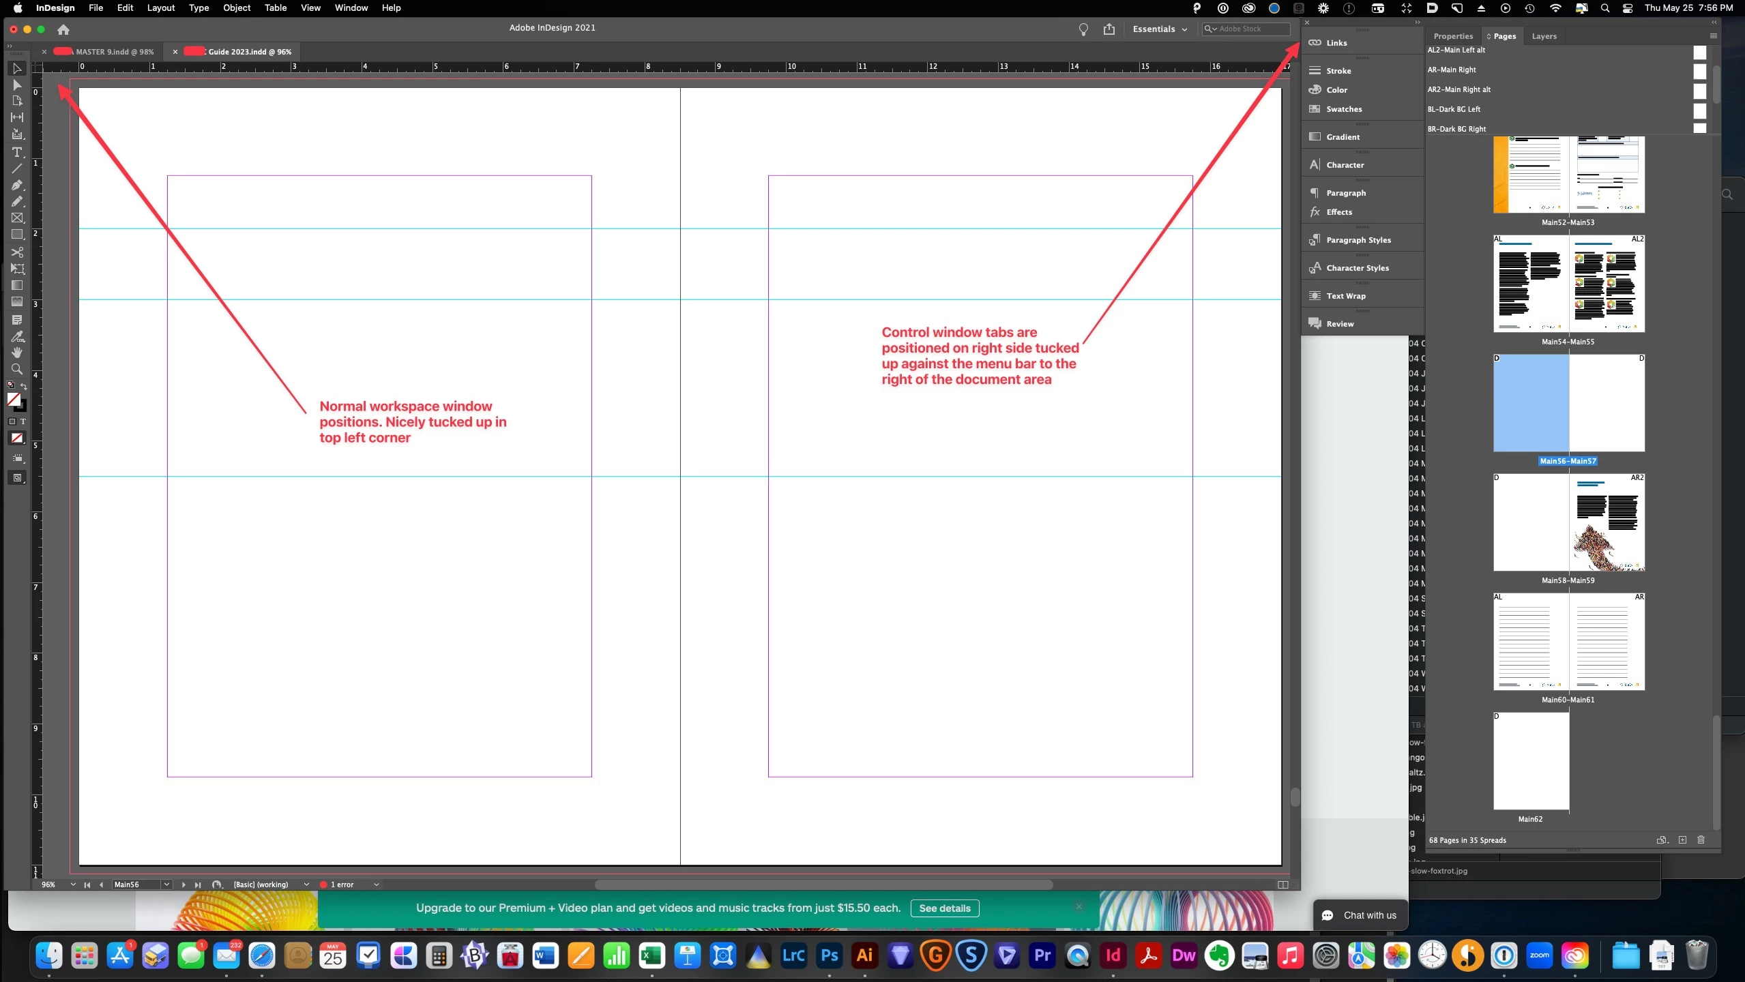Image resolution: width=1745 pixels, height=982 pixels.
Task: Select the Type tool
Action: 17,151
